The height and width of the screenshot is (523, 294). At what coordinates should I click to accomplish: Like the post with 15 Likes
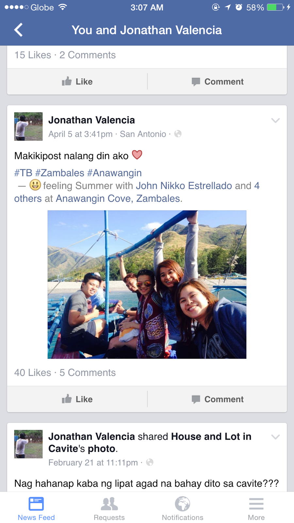coord(77,81)
